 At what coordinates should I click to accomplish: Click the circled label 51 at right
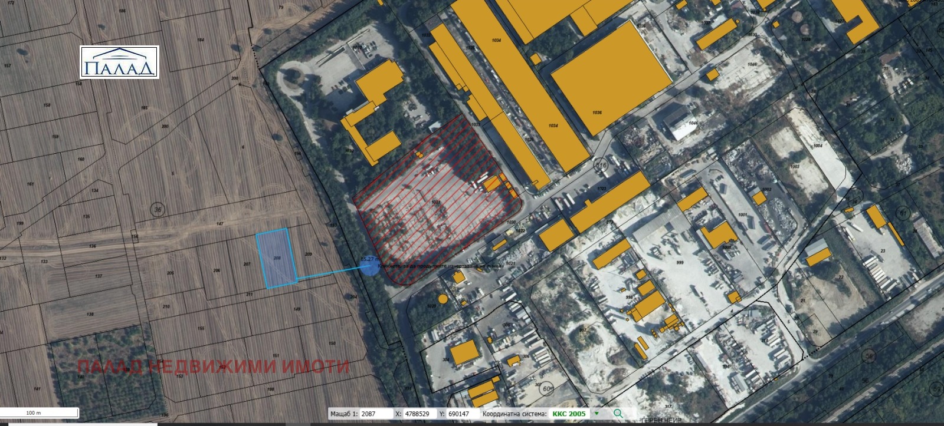(903, 212)
